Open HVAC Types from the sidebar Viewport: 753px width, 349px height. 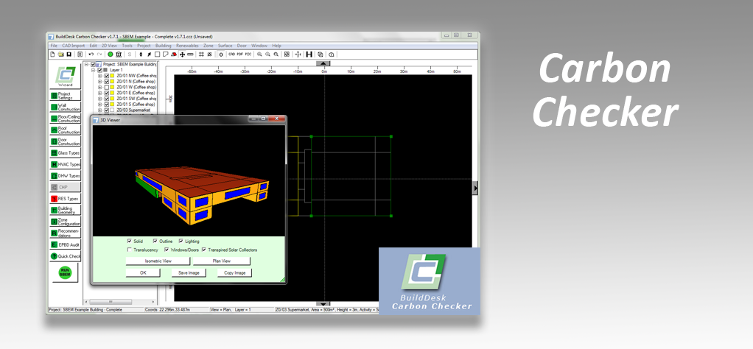coord(66,164)
